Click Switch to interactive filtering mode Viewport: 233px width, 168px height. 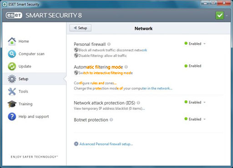point(106,73)
